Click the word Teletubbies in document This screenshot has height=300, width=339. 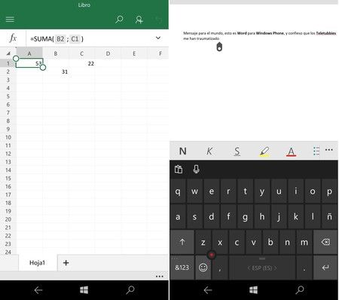[x=326, y=33]
